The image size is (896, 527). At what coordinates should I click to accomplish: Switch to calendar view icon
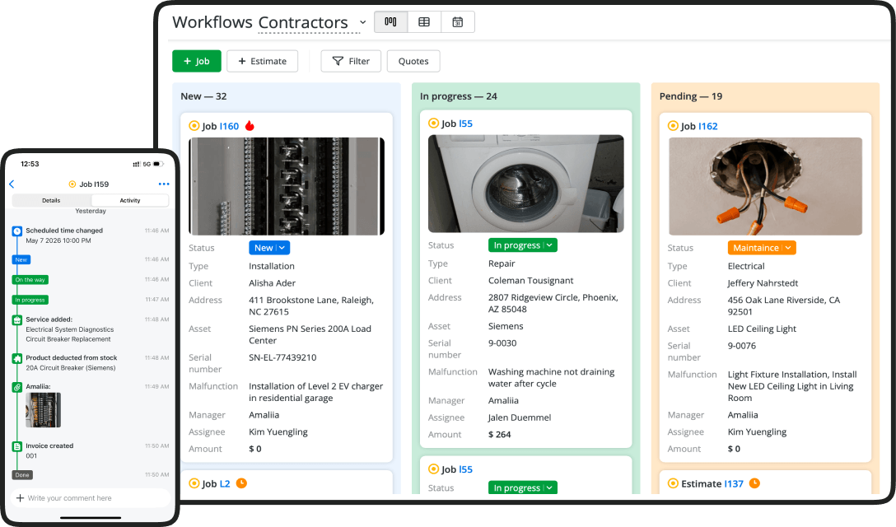(458, 21)
